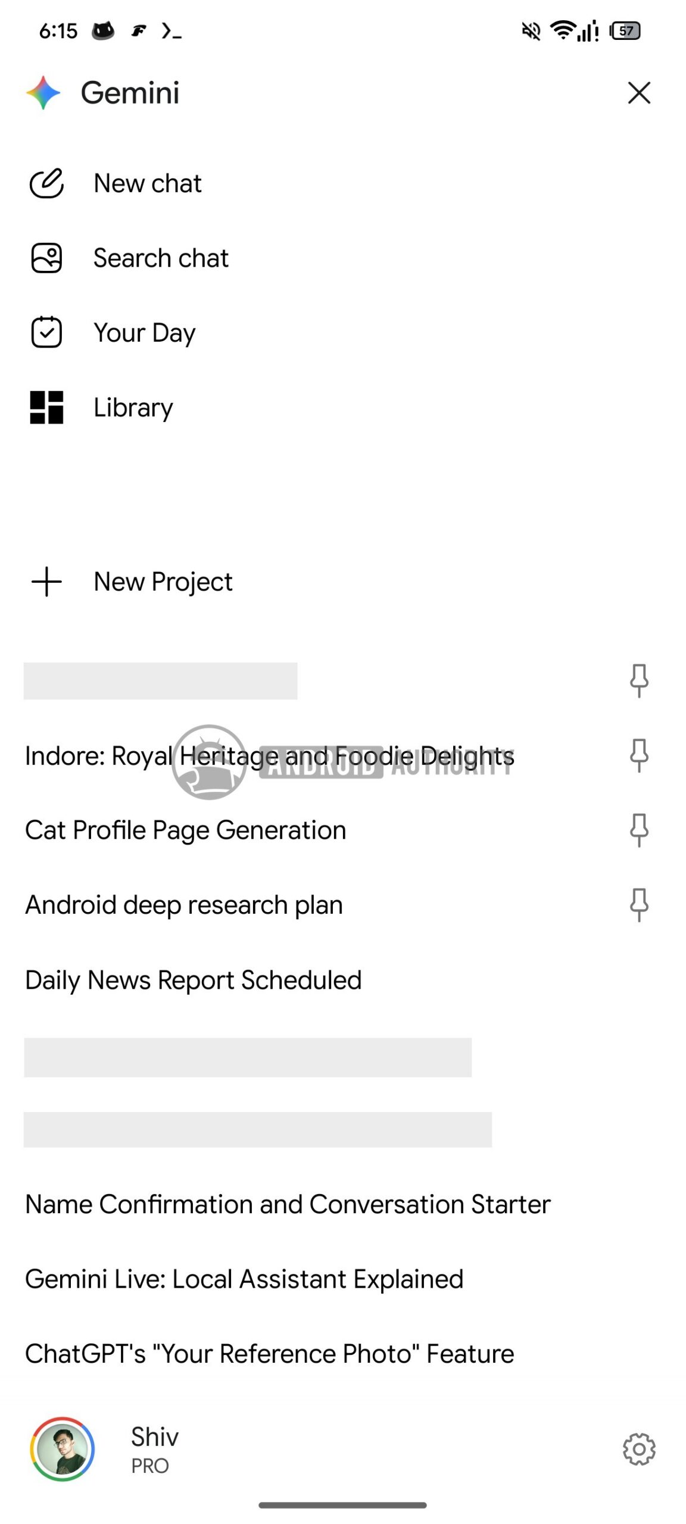Open Search chat
Screen dimensions: 686x1524
tap(161, 258)
